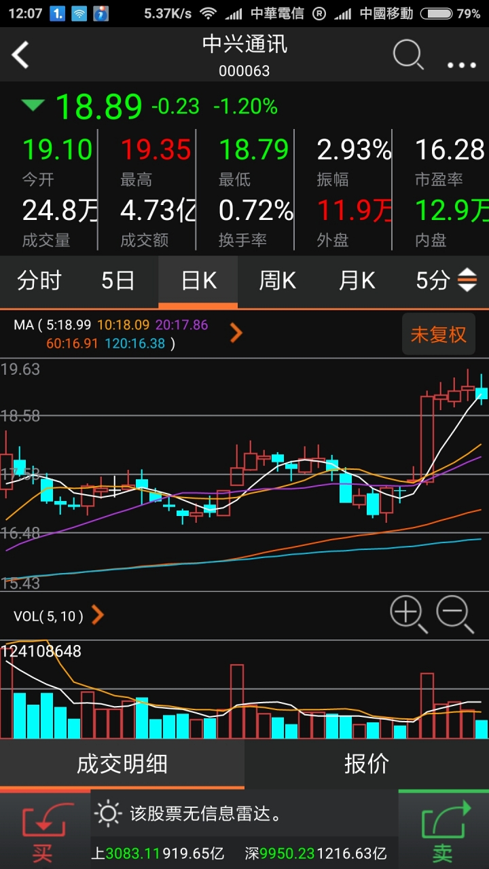Open the three-dot more options menu

point(462,65)
